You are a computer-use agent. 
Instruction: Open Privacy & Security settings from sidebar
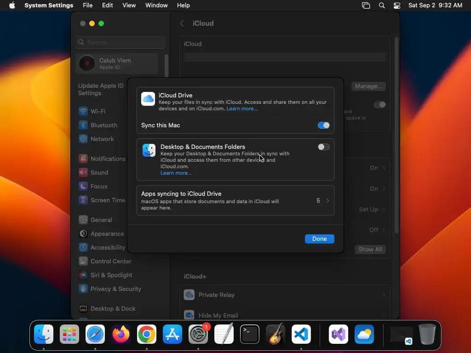coord(109,289)
